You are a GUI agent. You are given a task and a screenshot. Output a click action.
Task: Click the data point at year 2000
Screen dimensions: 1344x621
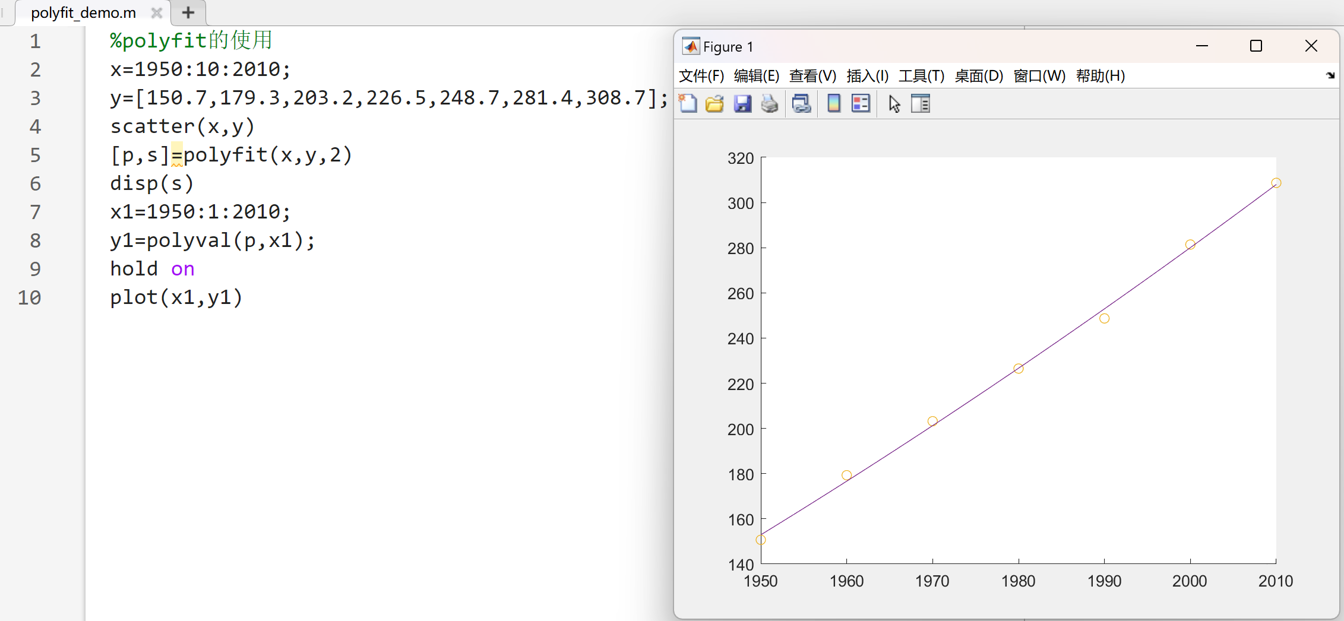1190,245
